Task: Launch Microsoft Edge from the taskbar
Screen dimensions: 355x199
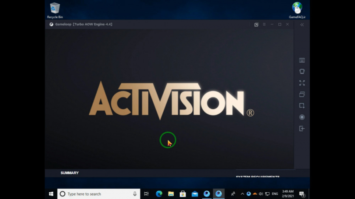Action: click(x=159, y=194)
